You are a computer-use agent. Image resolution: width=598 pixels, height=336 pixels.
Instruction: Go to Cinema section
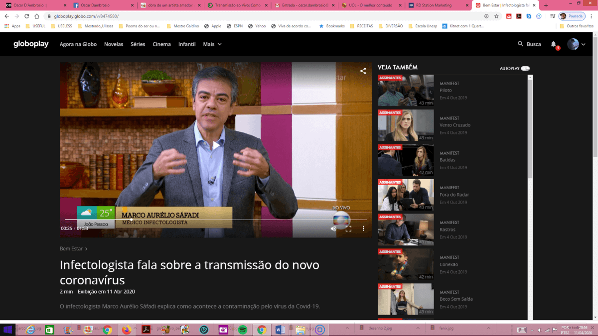(161, 44)
